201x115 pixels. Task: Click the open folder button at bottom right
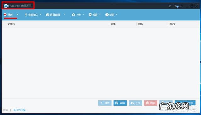click(x=185, y=103)
